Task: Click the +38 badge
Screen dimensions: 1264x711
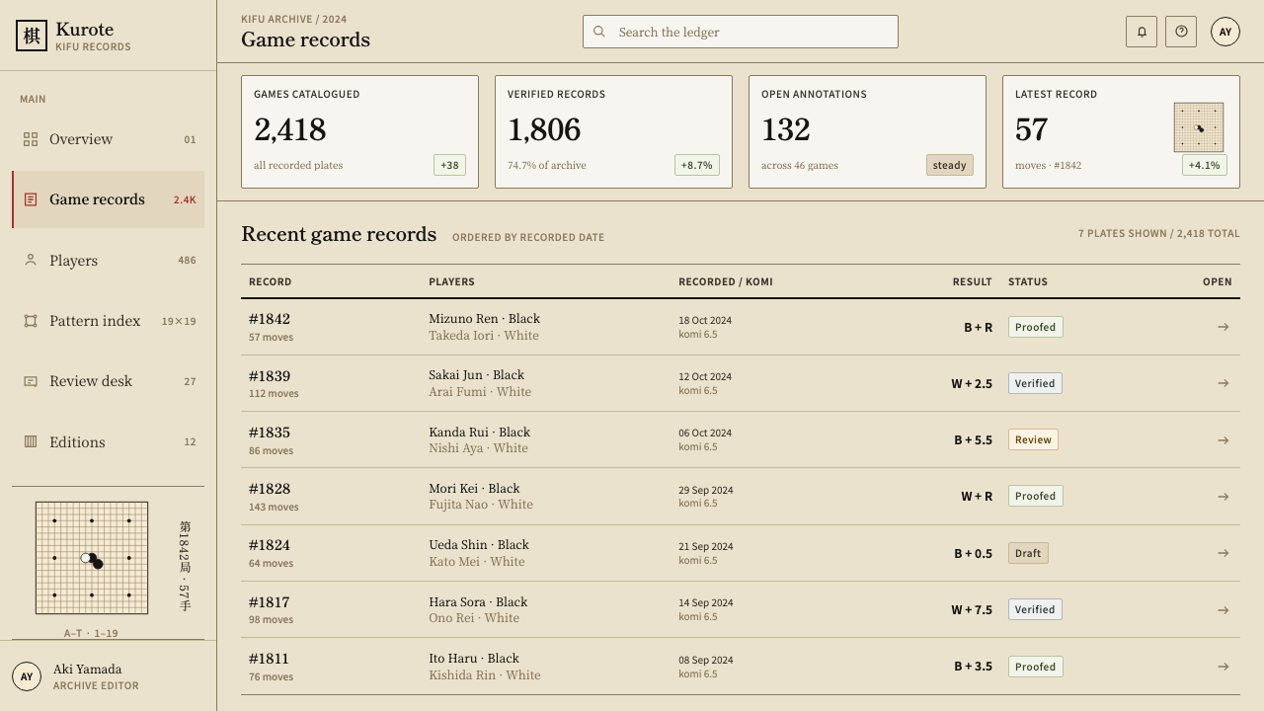Action: click(x=449, y=165)
